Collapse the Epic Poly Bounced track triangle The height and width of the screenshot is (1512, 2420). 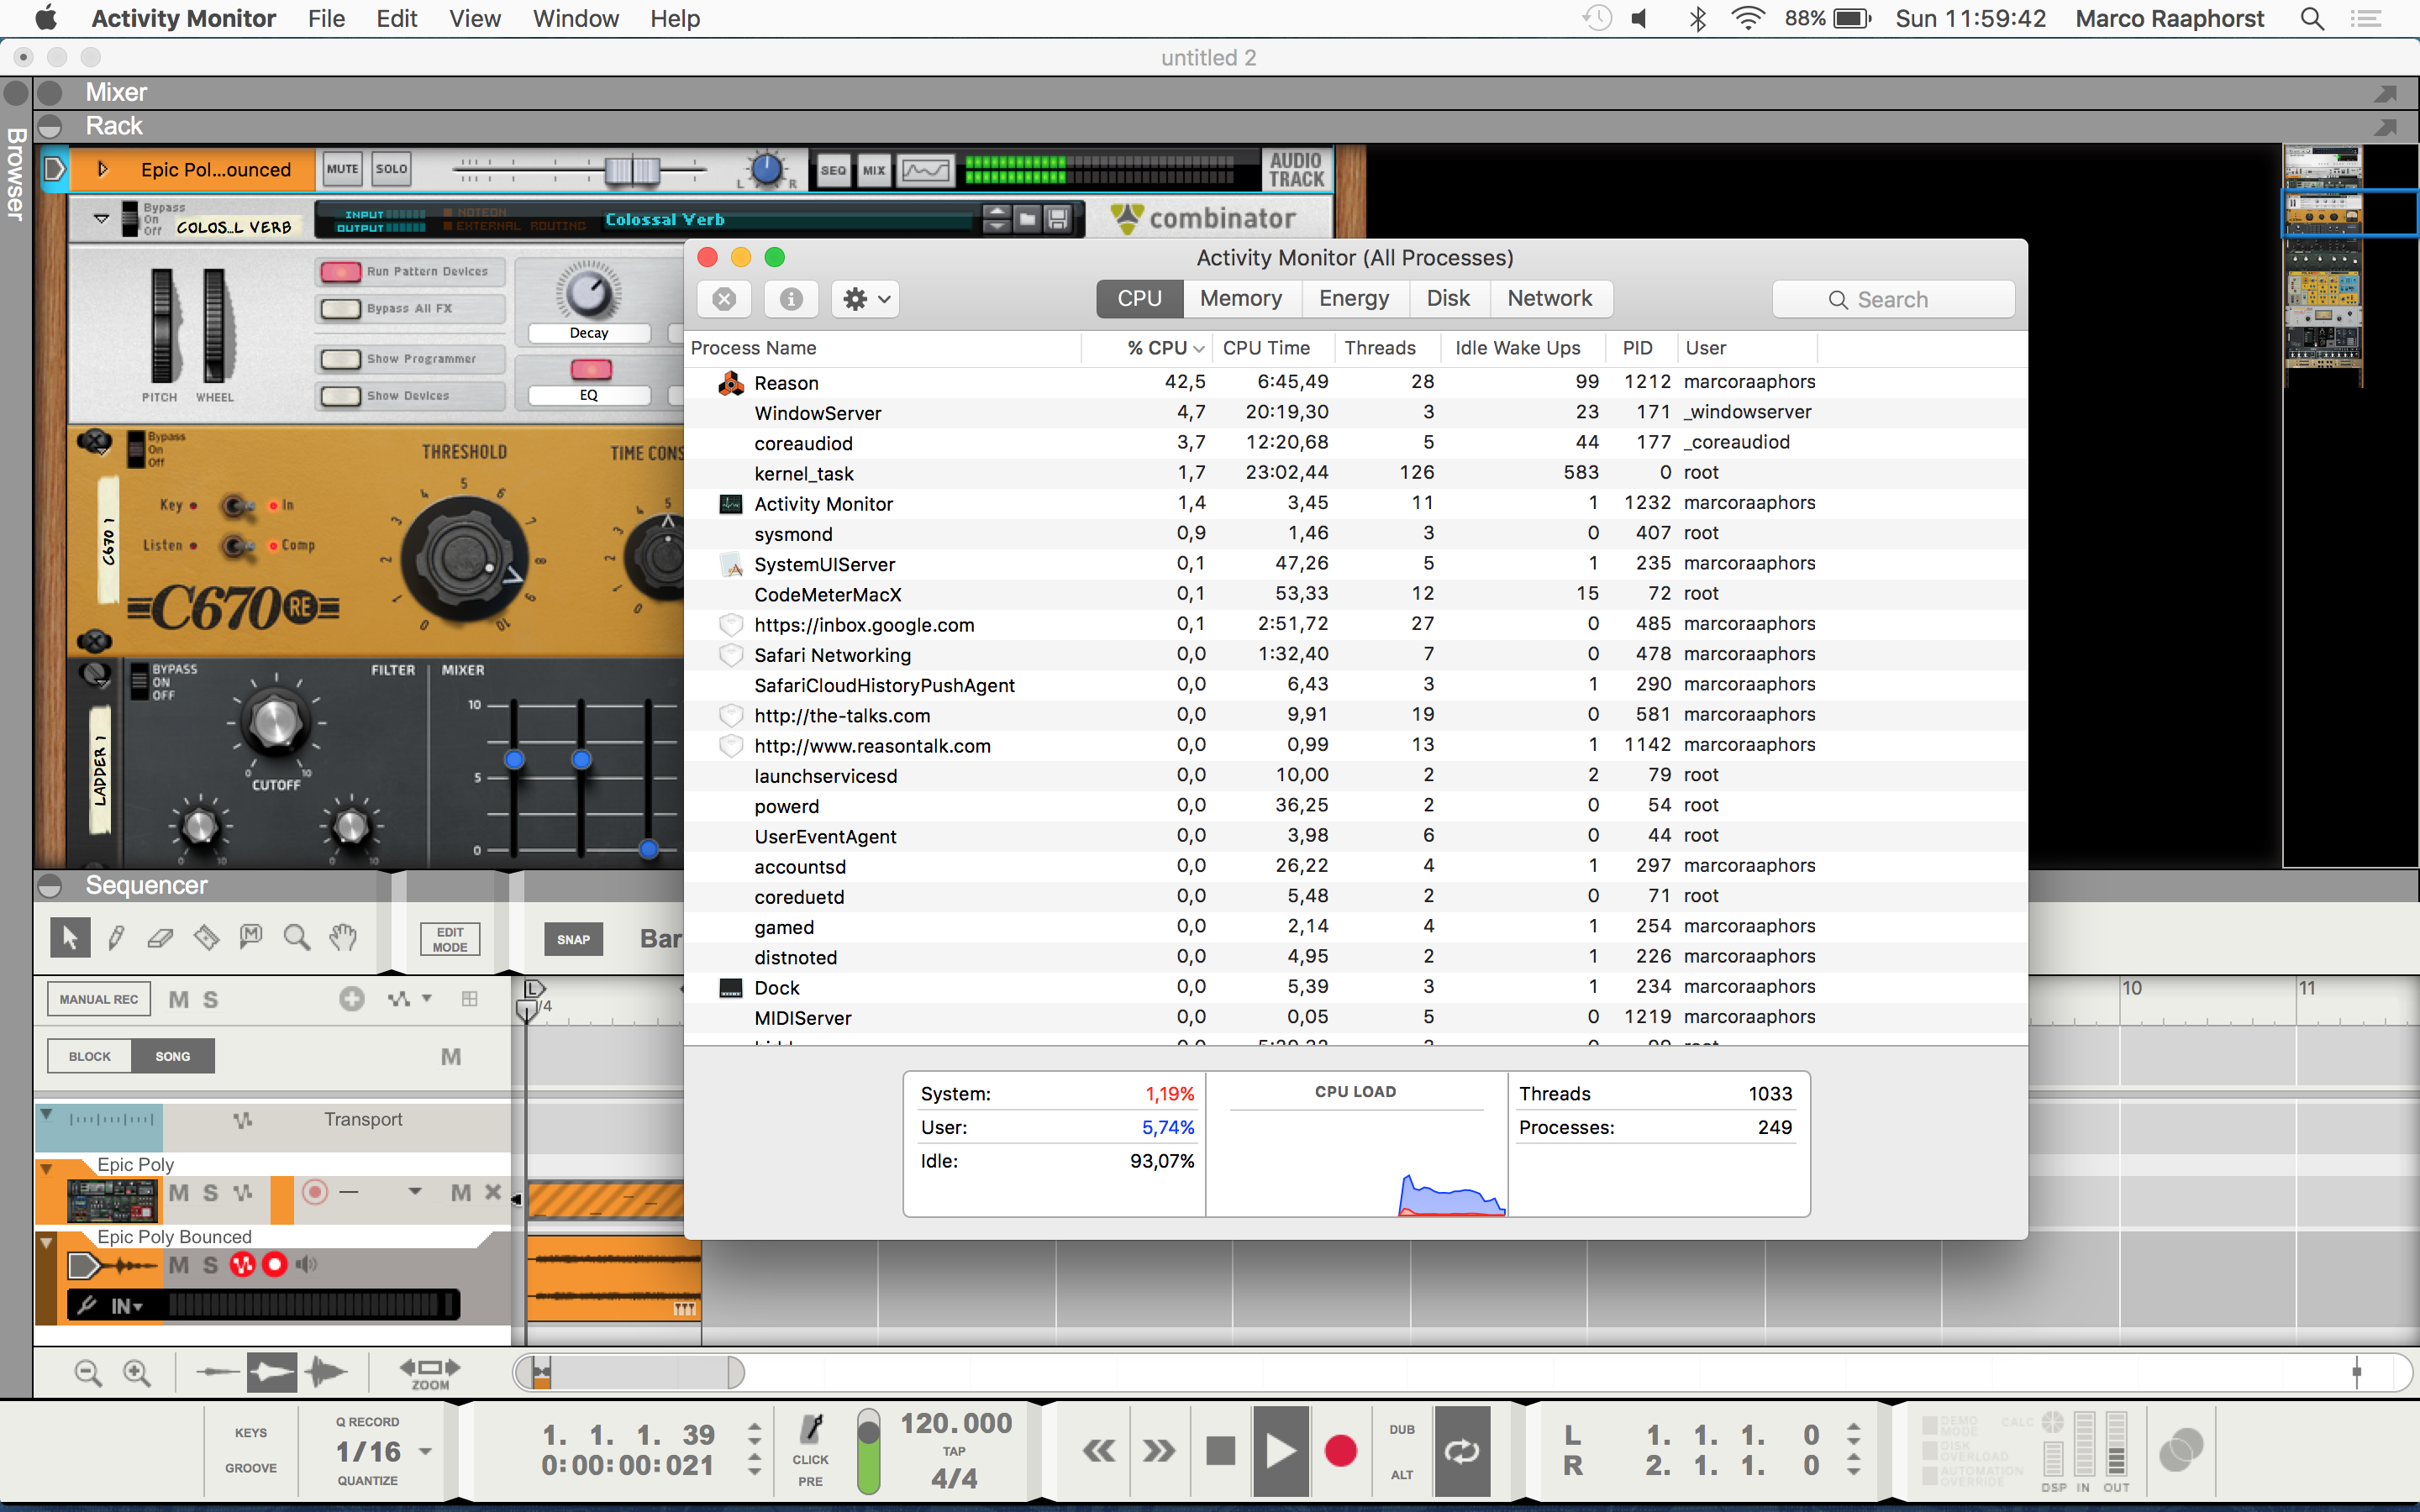pyautogui.click(x=46, y=1243)
